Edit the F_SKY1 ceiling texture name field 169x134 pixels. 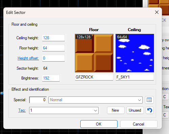[x=135, y=77]
